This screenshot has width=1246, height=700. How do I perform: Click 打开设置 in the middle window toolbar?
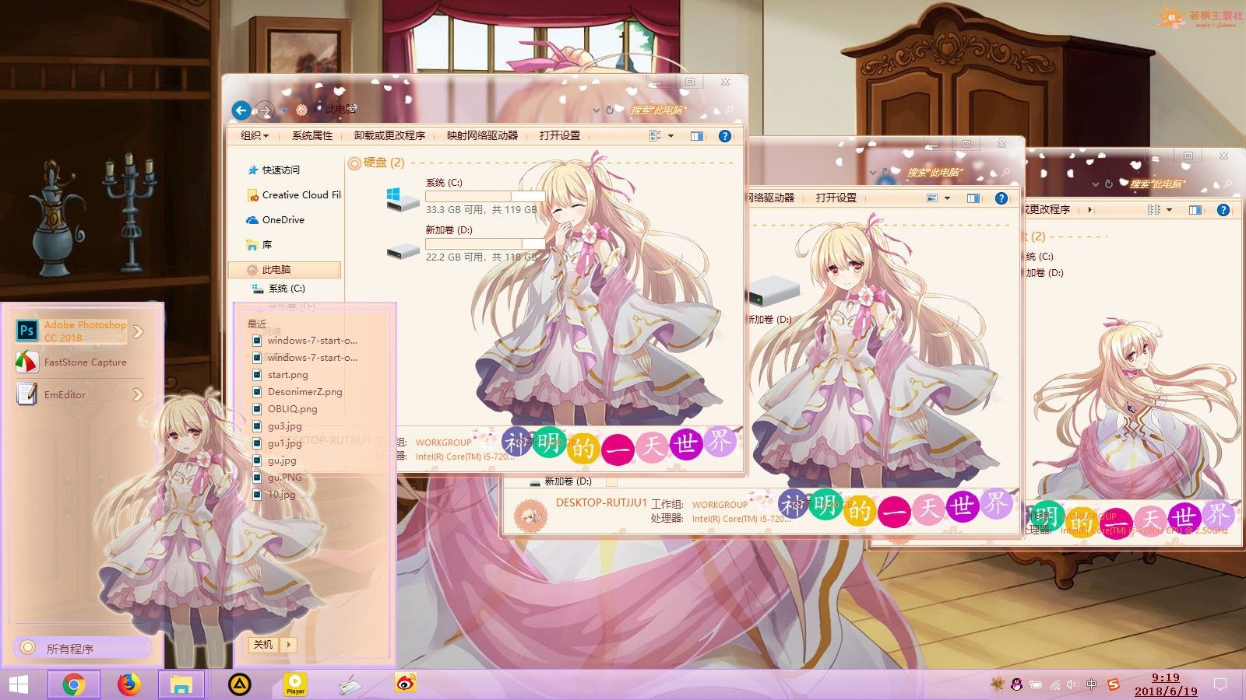[836, 198]
